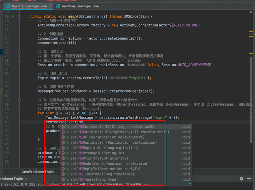This screenshot has width=255, height=190.
Task: Click the pause icon at the editor's top-right corner
Action: [x=251, y=12]
